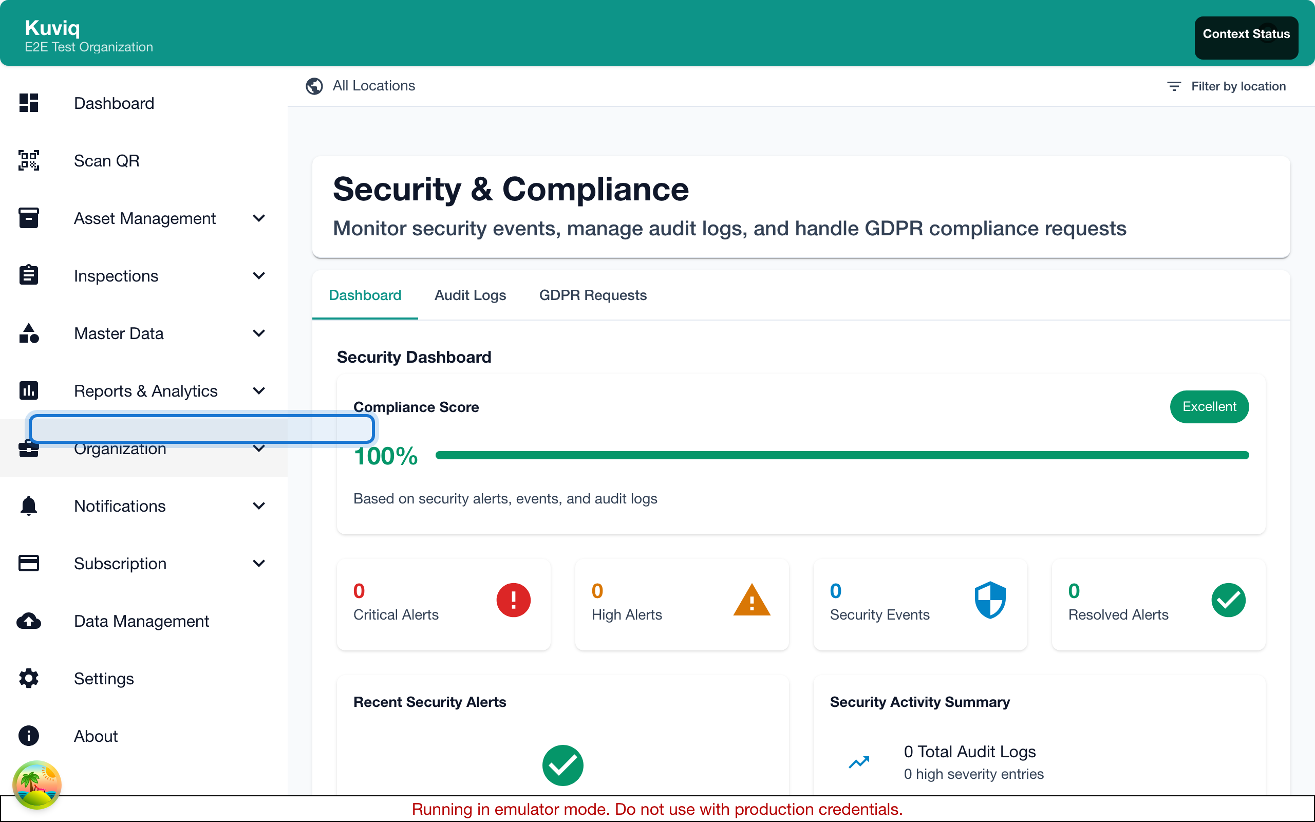Select the Dashboard tab in Security & Compliance

coord(365,295)
